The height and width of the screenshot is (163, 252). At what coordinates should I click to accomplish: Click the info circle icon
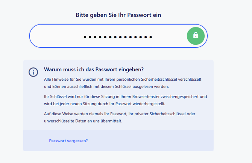pos(33,72)
